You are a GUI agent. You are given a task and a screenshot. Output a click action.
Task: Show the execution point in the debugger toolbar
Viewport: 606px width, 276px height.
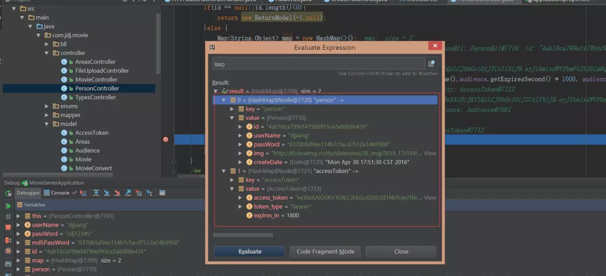pyautogui.click(x=84, y=193)
